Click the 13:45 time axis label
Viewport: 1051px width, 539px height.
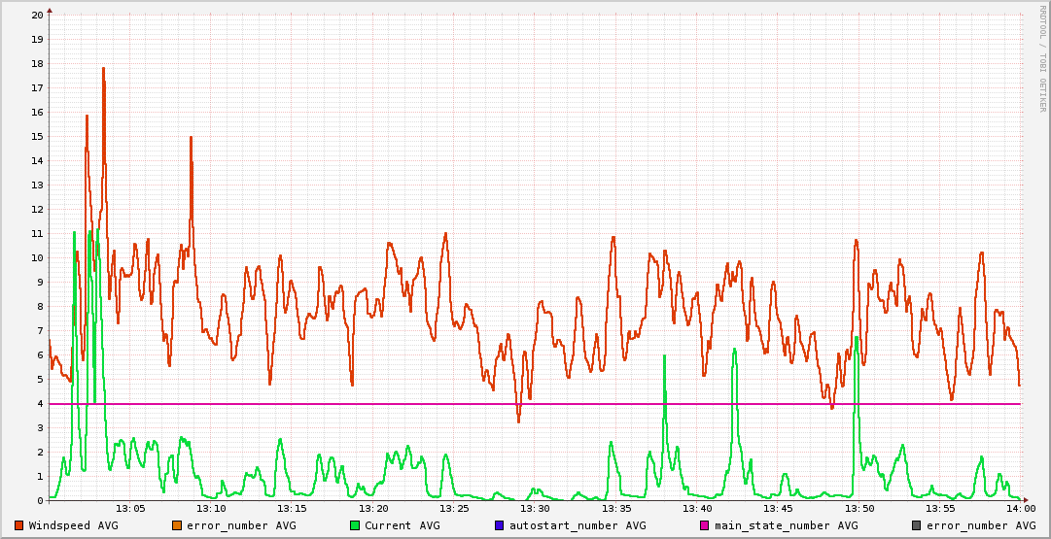coord(778,509)
